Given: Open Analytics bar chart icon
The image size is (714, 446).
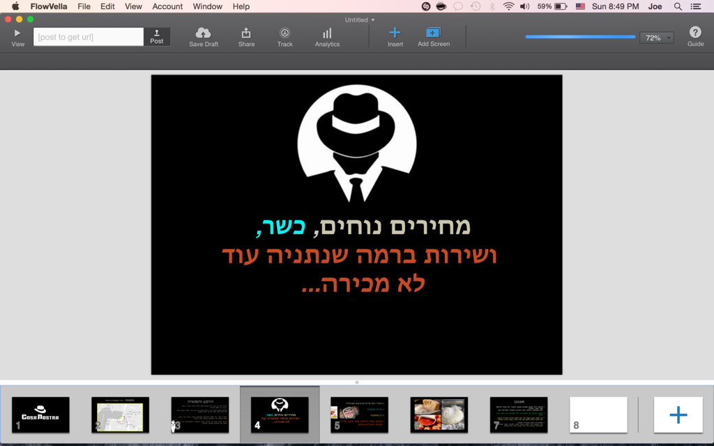Looking at the screenshot, I should [327, 33].
